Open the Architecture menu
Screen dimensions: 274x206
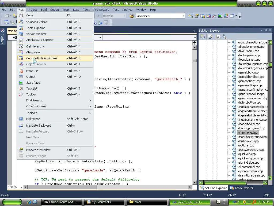101,10
